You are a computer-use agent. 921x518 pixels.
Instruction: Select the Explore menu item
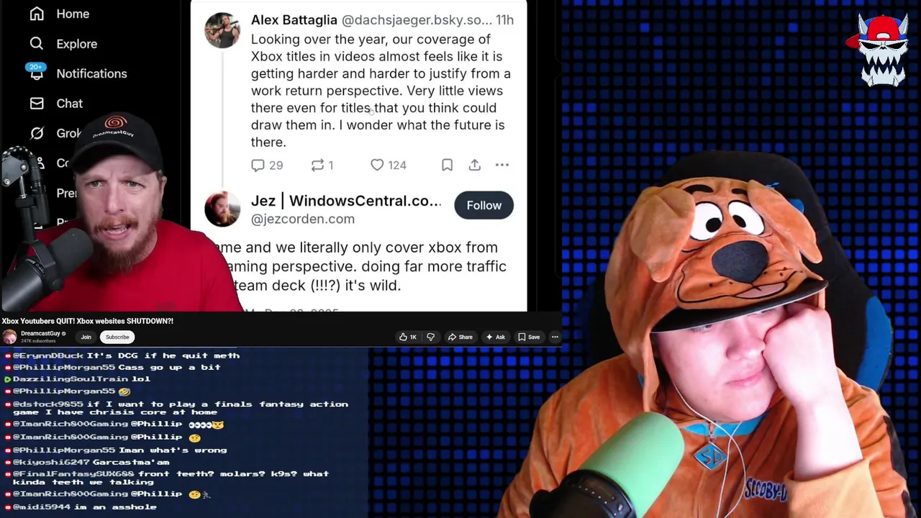click(76, 44)
